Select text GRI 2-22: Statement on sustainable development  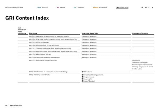[x=48, y=72]
